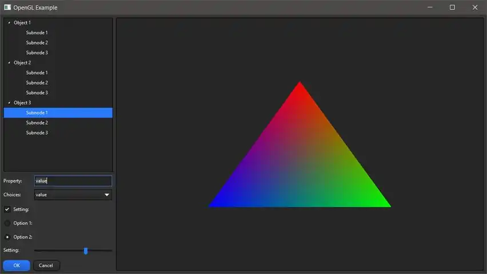Collapse the Object 2 tree node
The image size is (487, 274).
(9, 63)
